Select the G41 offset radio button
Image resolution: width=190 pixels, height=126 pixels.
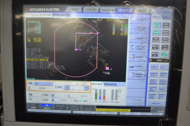pyautogui.click(x=71, y=100)
